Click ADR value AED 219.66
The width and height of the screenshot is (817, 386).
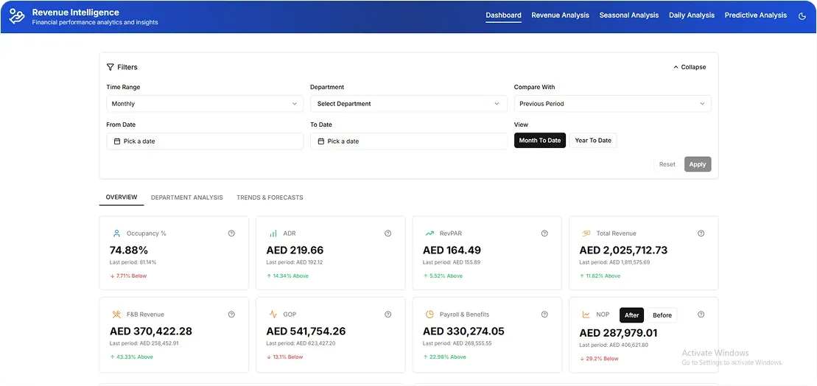[295, 250]
